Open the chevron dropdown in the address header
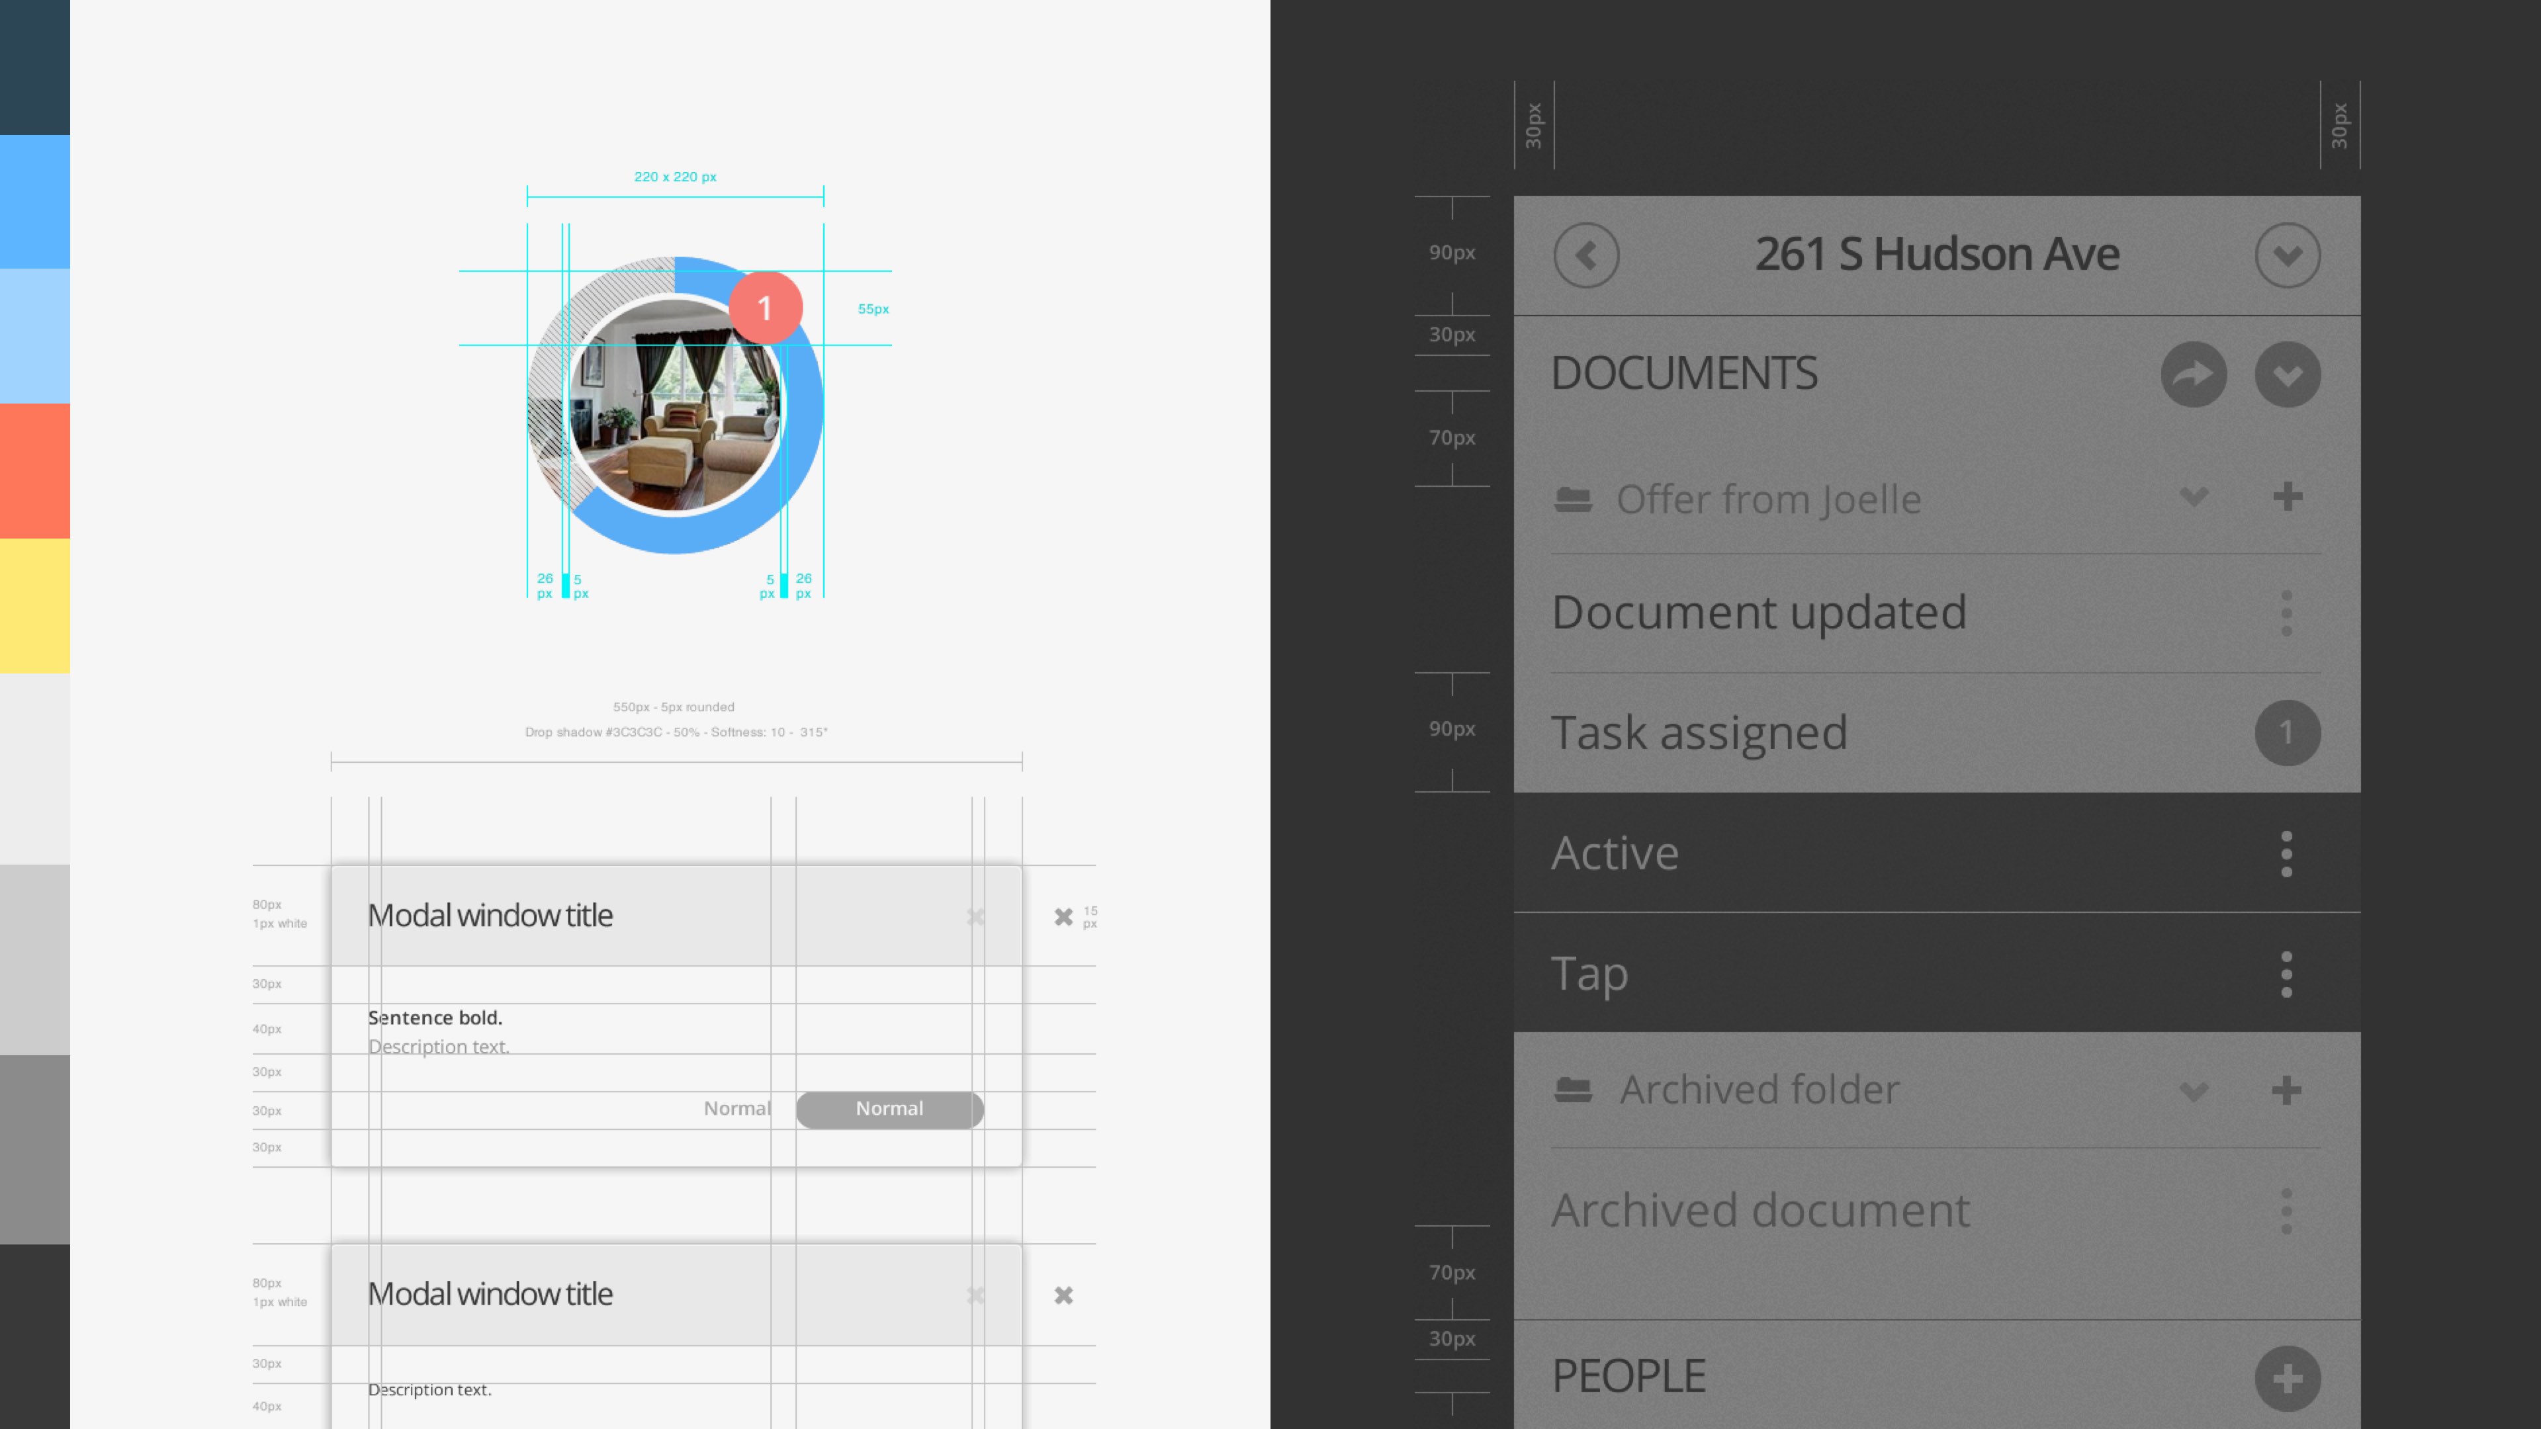This screenshot has height=1429, width=2541. click(x=2288, y=255)
